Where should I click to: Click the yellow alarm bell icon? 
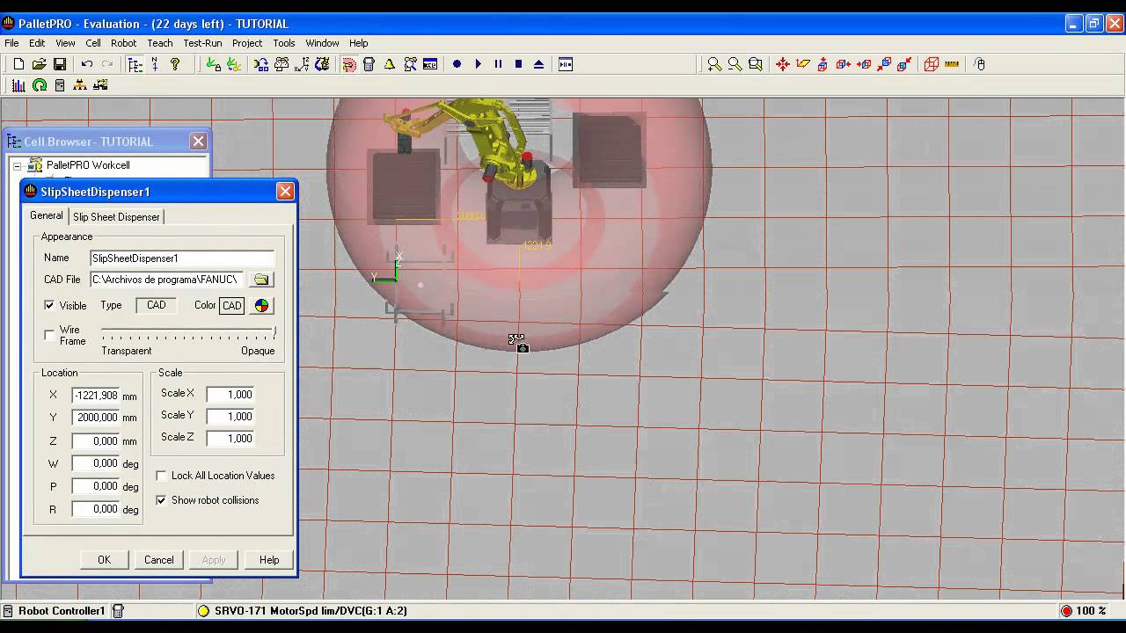(x=389, y=64)
